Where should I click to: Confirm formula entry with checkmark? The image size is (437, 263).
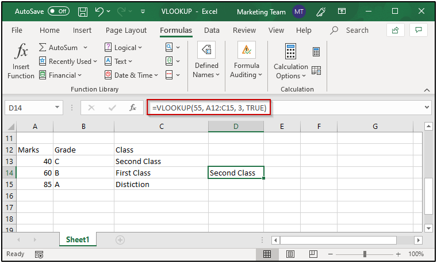pyautogui.click(x=112, y=108)
